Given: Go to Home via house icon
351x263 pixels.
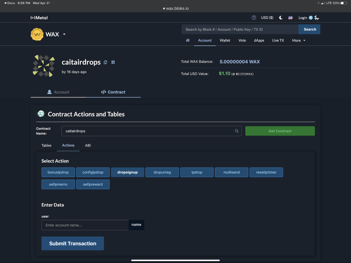Looking at the screenshot, I should 187,40.
